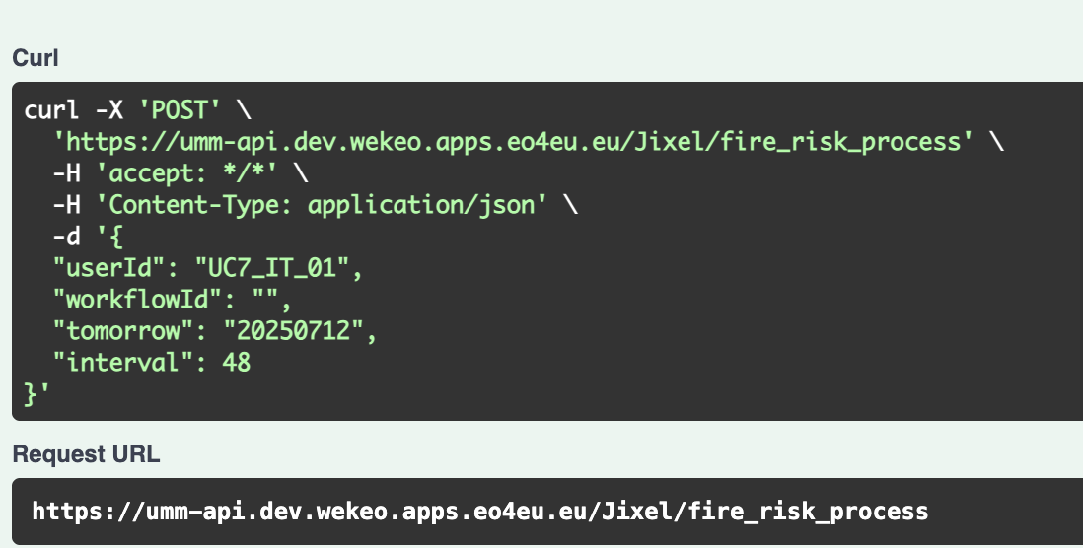
Task: Click the white Request URL text
Action: (480, 512)
